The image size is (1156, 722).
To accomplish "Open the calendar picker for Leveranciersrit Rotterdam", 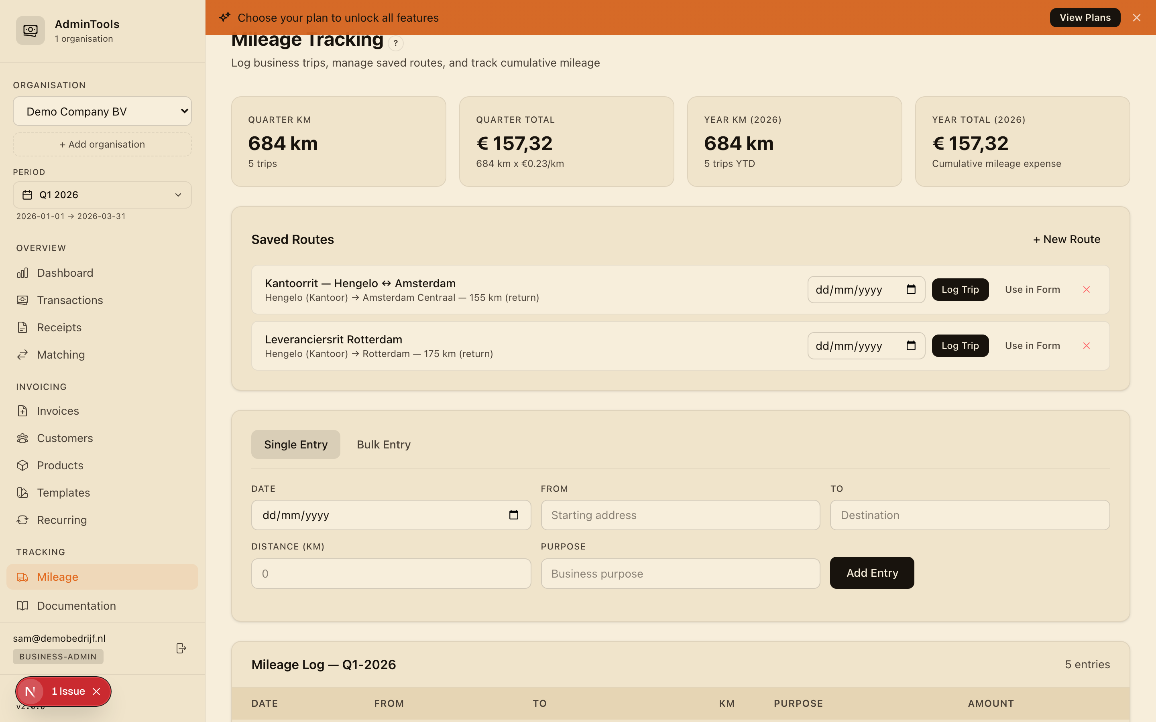I will pyautogui.click(x=911, y=346).
